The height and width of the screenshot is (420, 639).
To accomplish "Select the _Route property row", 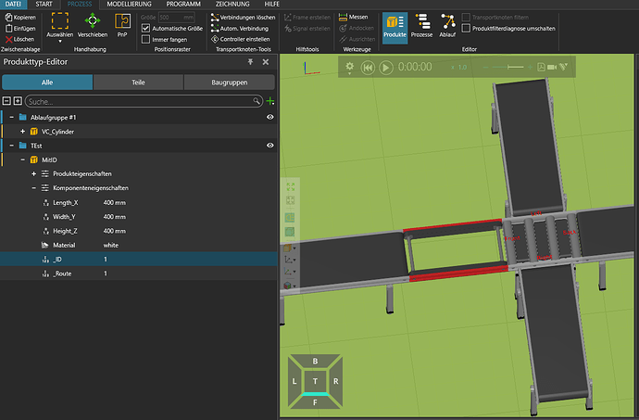I will coord(139,274).
